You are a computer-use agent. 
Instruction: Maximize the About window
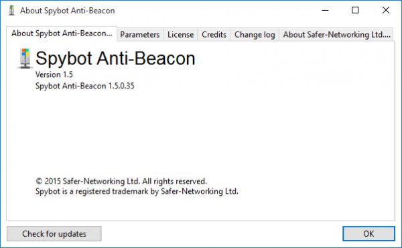pyautogui.click(x=355, y=10)
